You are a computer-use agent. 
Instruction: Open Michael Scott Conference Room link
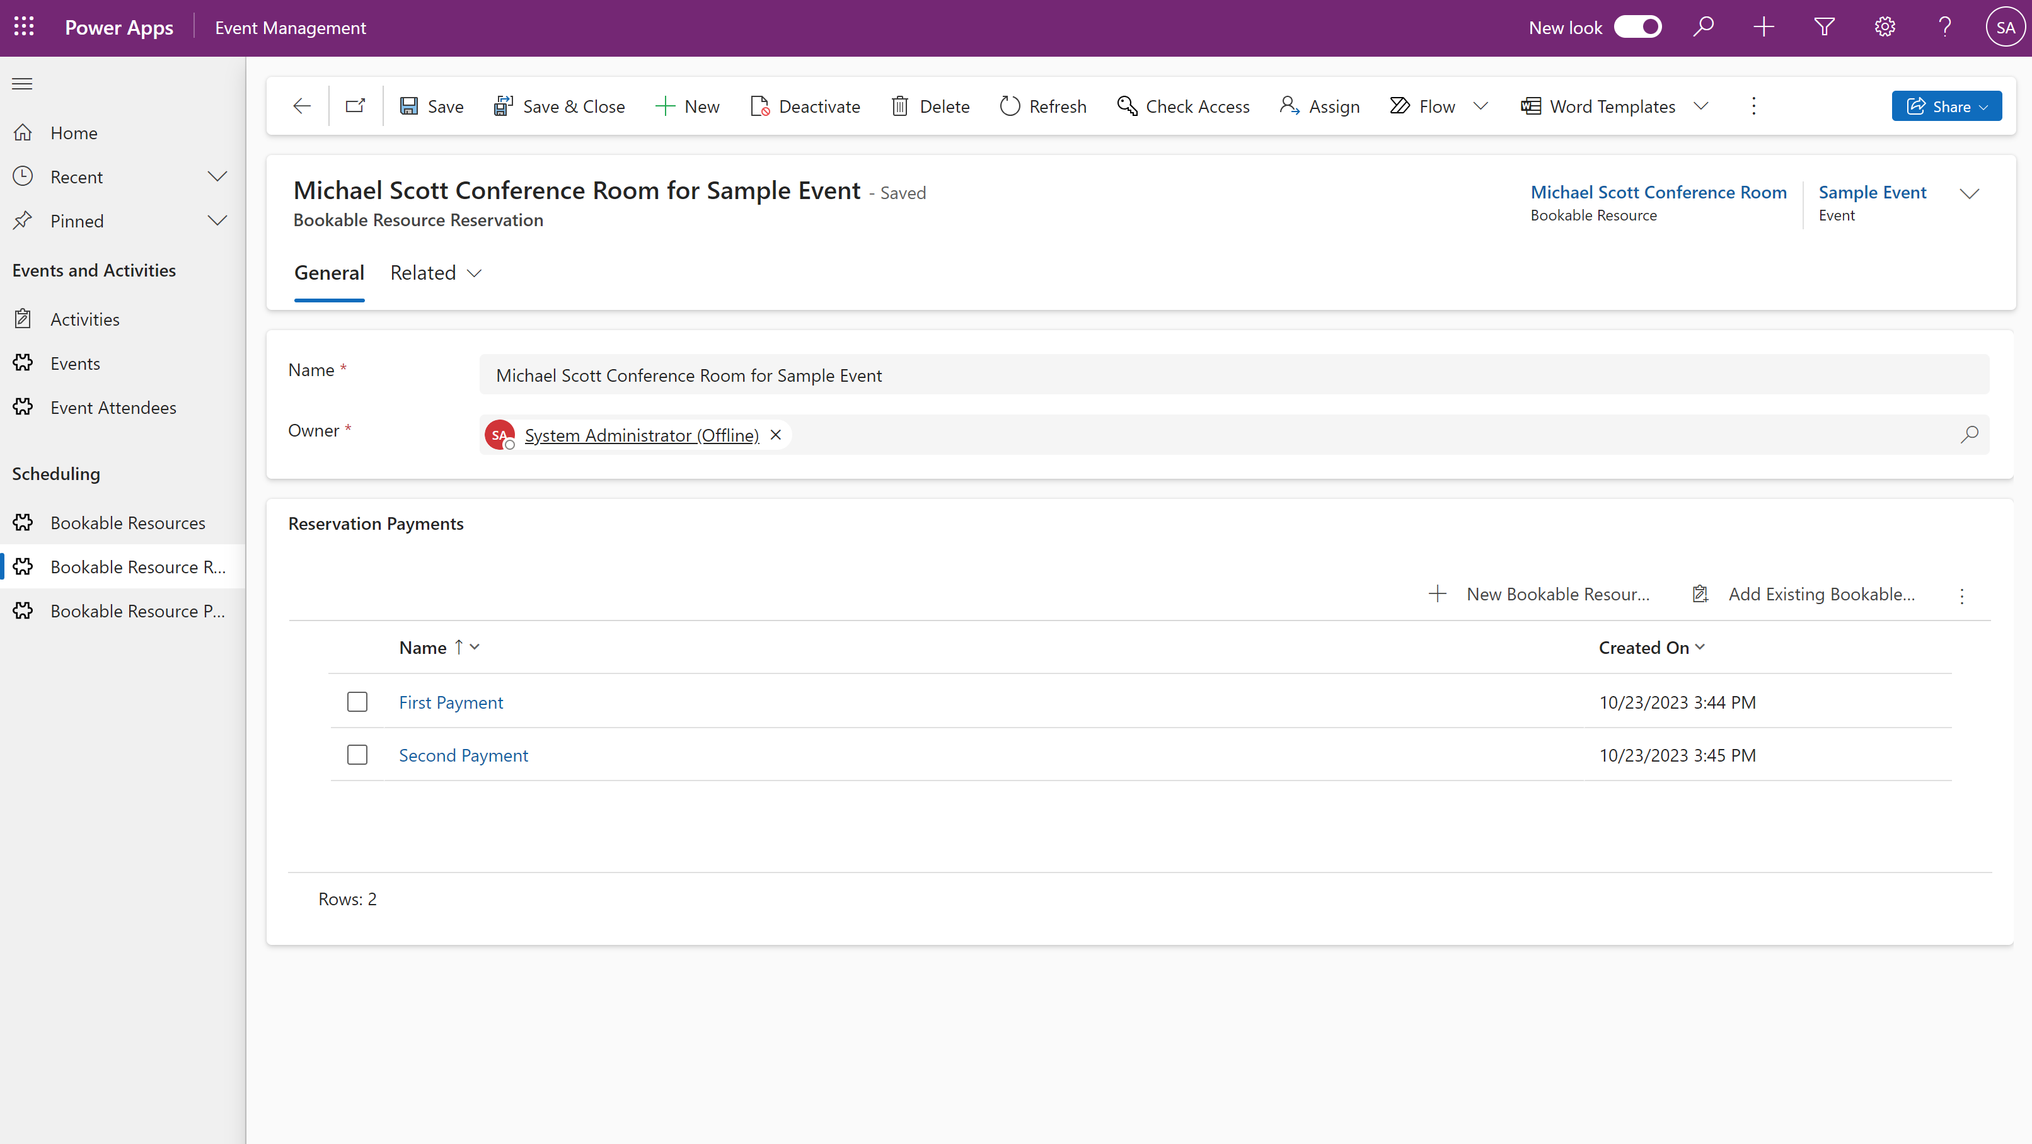[1658, 192]
